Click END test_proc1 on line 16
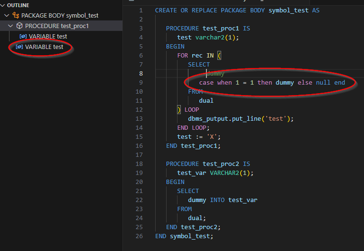This screenshot has width=364, height=251. (x=192, y=146)
